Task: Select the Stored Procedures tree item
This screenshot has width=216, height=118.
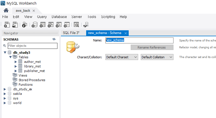Action: [32, 80]
